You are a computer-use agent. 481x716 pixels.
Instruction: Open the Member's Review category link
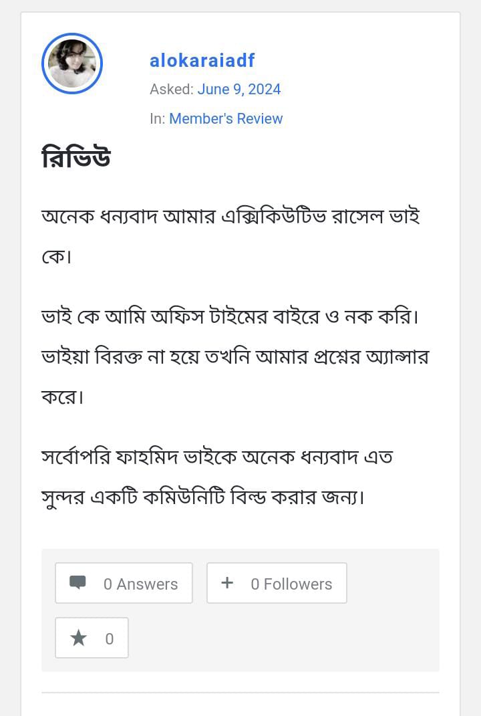226,118
